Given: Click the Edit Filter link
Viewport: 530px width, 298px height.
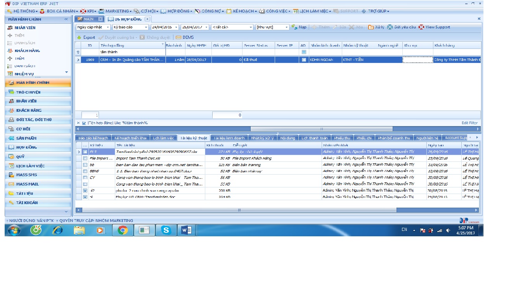Looking at the screenshot, I should coord(469,123).
